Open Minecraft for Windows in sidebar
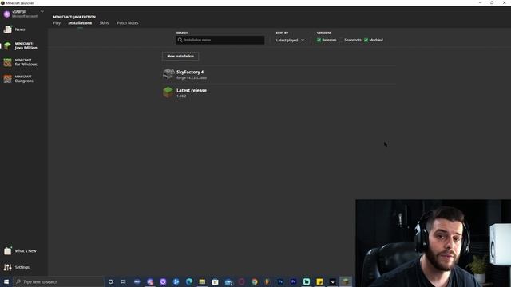 (21, 62)
